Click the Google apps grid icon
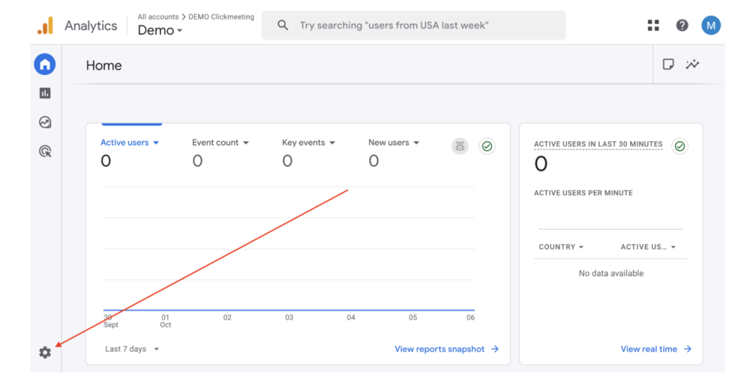Screen dimensions: 732x373 point(653,25)
